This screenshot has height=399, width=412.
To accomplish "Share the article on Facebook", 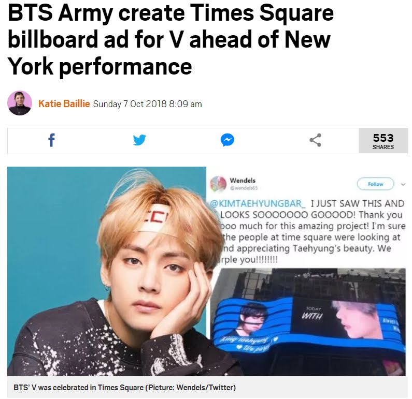I will click(51, 140).
